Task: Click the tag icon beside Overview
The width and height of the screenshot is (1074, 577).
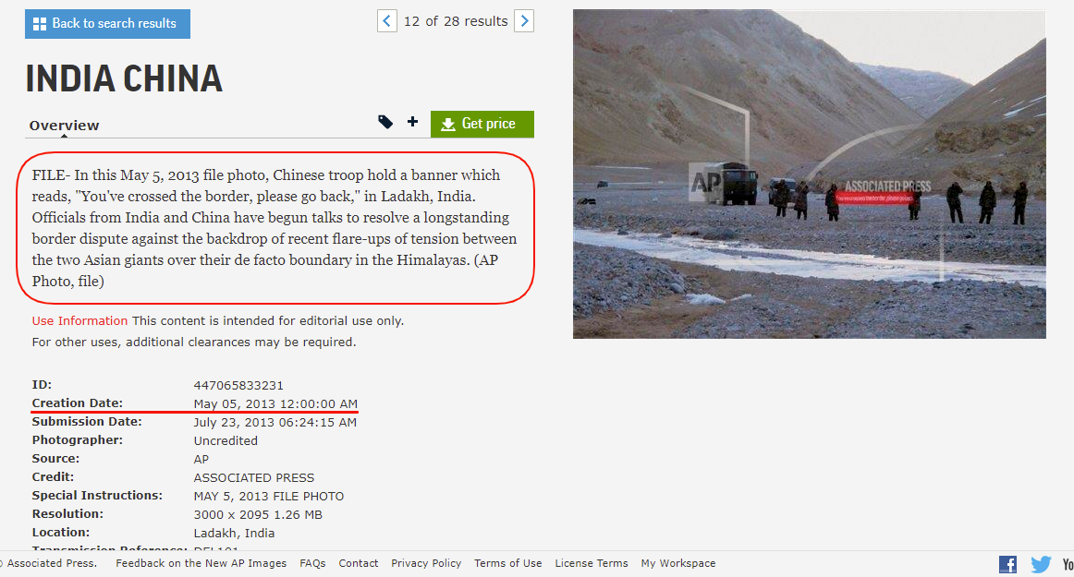Action: (385, 122)
